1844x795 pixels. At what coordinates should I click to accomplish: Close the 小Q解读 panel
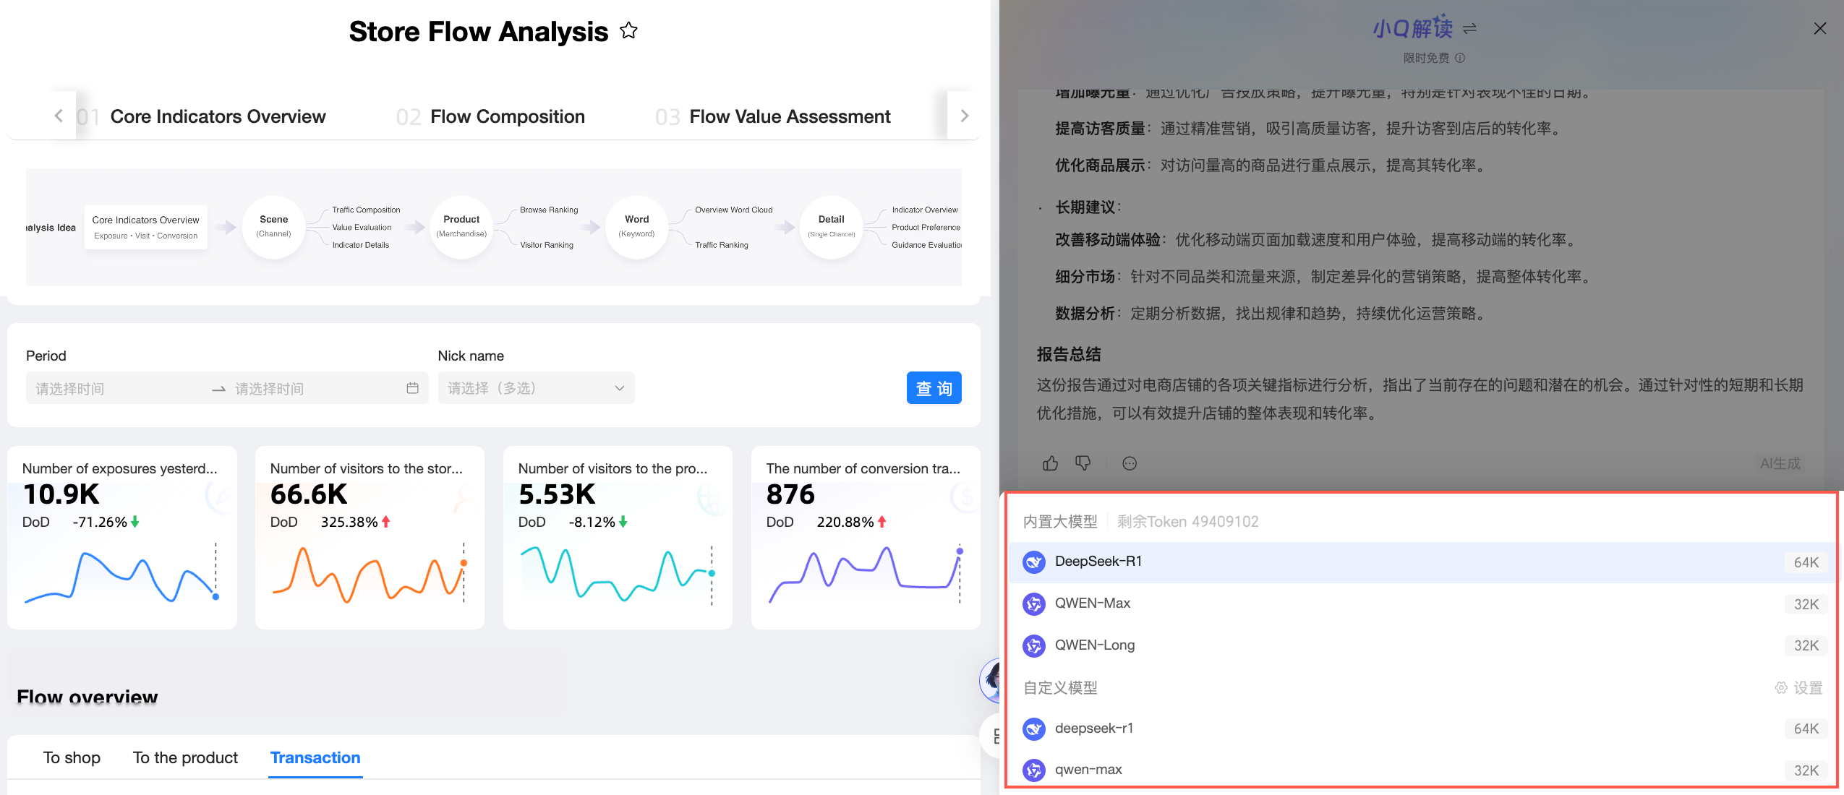1819,29
